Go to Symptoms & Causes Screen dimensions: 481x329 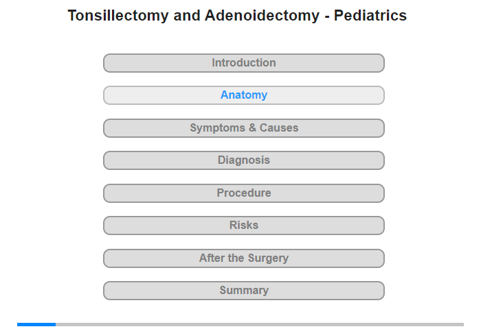point(243,128)
